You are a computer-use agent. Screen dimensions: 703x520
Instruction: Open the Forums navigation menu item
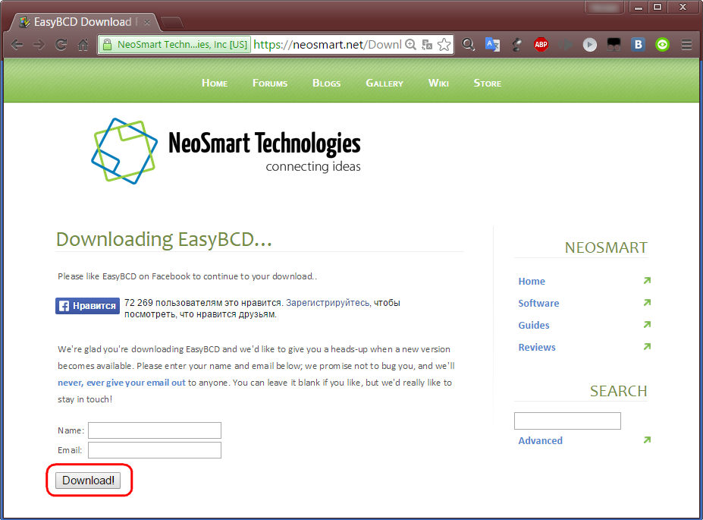[x=270, y=83]
